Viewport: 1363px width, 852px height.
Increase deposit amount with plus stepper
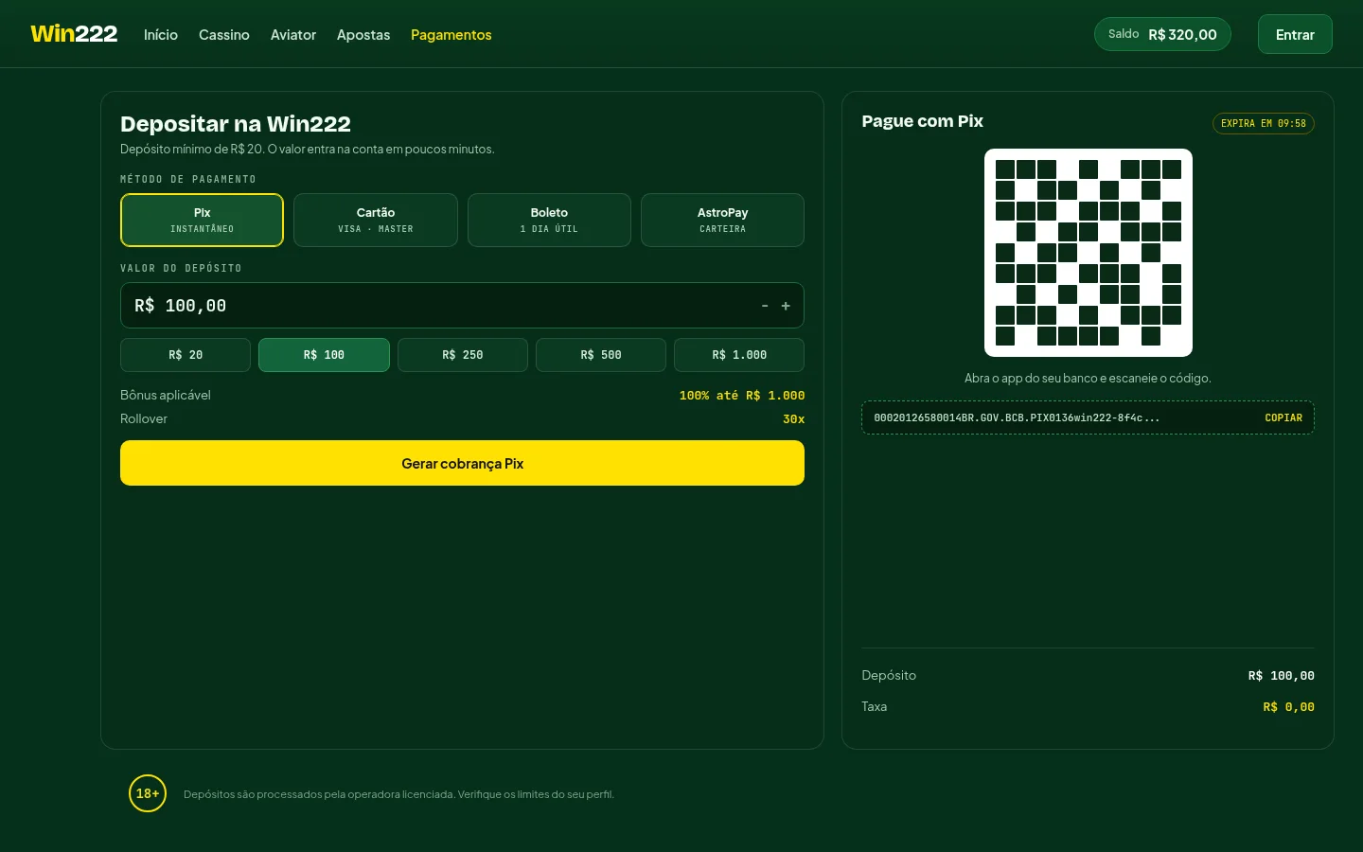click(x=786, y=306)
